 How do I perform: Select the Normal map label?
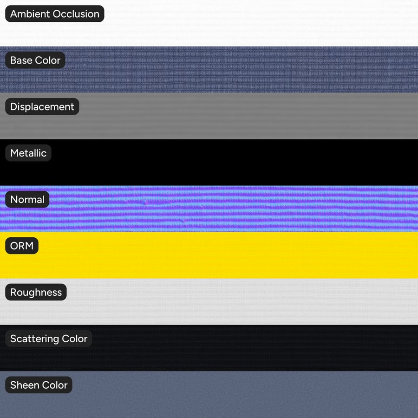(x=27, y=199)
